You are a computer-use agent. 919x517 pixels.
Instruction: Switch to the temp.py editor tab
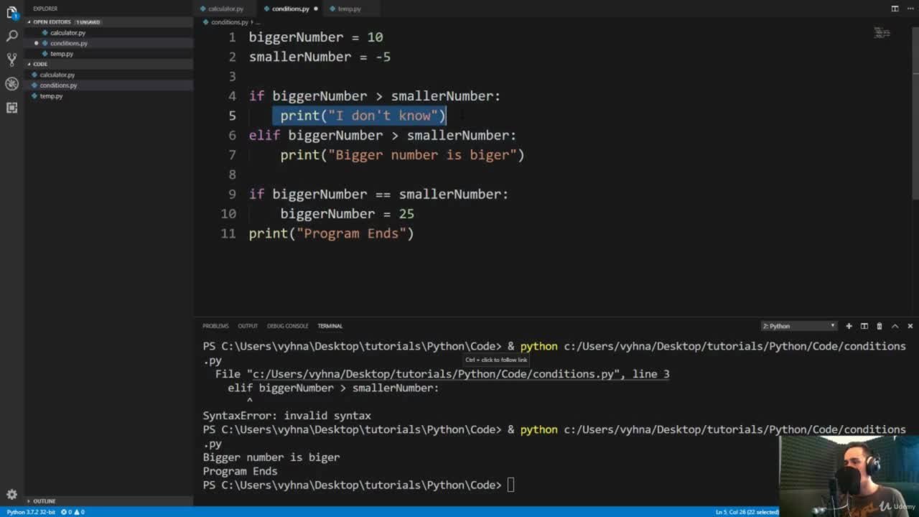pos(349,9)
